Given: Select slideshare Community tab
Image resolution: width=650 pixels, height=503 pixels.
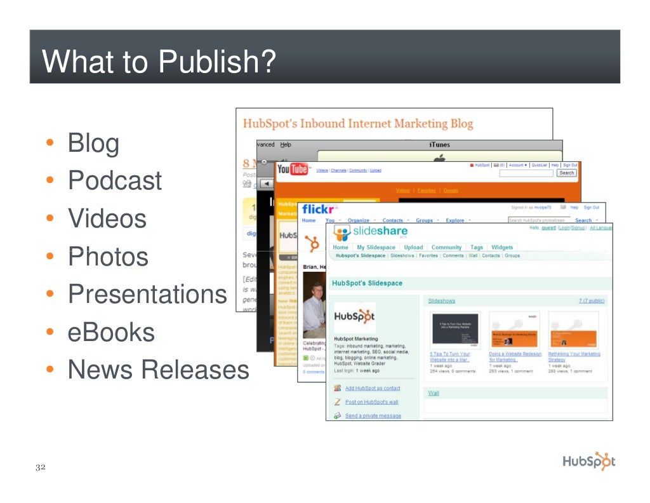Looking at the screenshot, I should 446,247.
